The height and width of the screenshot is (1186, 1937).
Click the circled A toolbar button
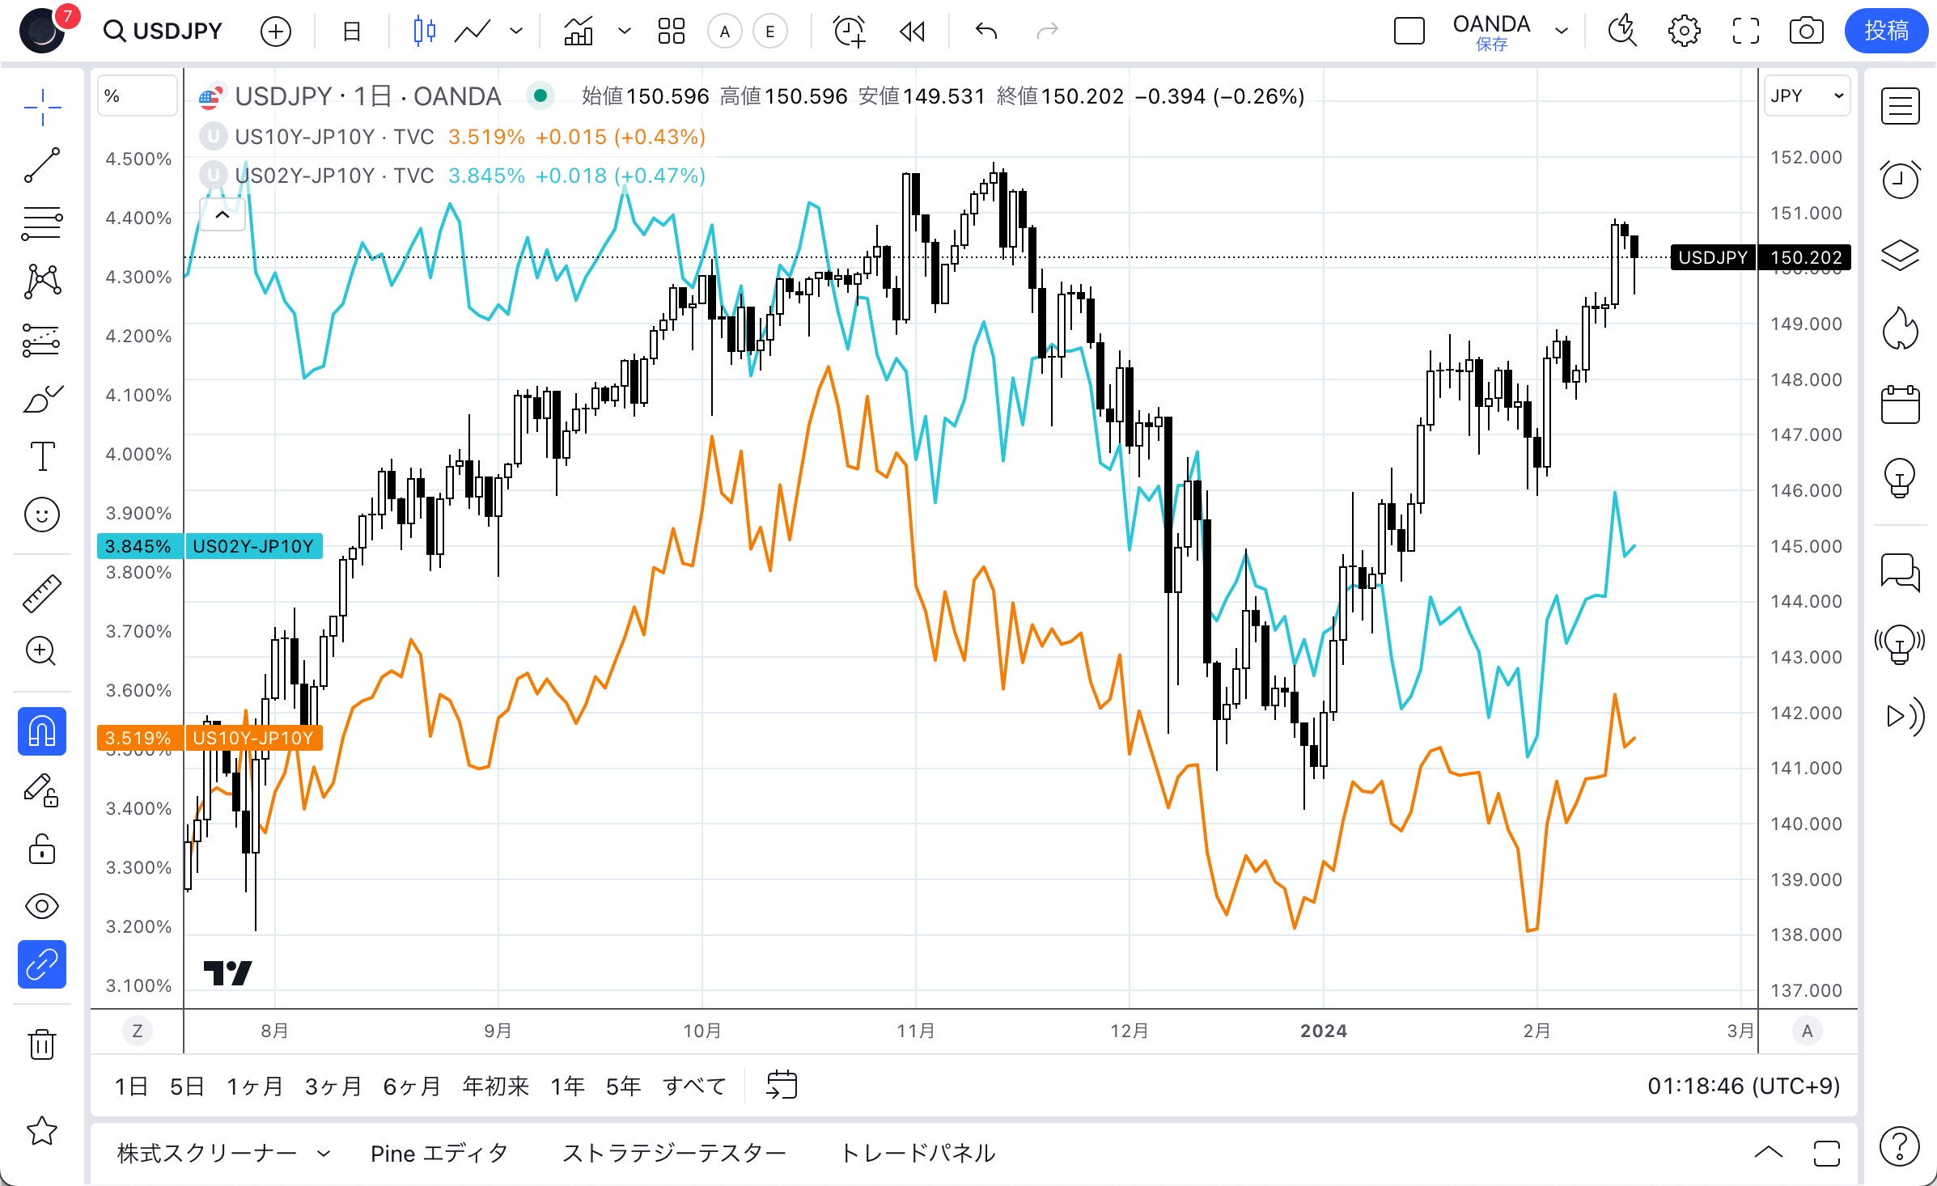(725, 32)
